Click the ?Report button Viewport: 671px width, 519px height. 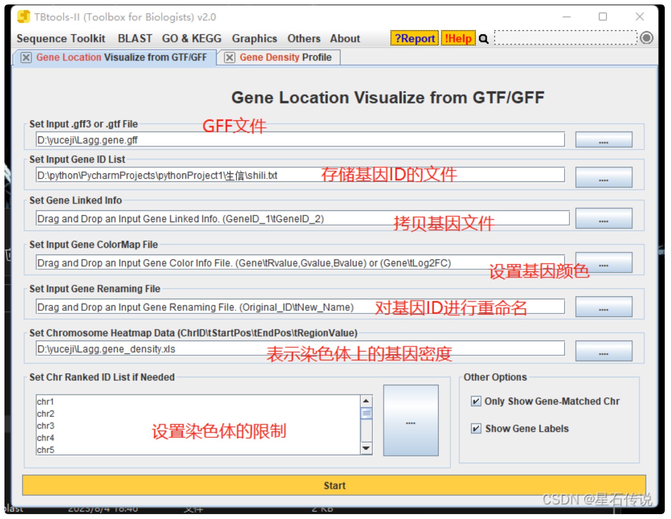point(414,39)
